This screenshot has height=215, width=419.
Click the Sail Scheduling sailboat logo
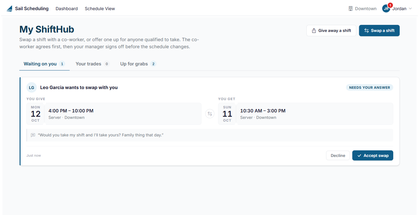[10, 9]
